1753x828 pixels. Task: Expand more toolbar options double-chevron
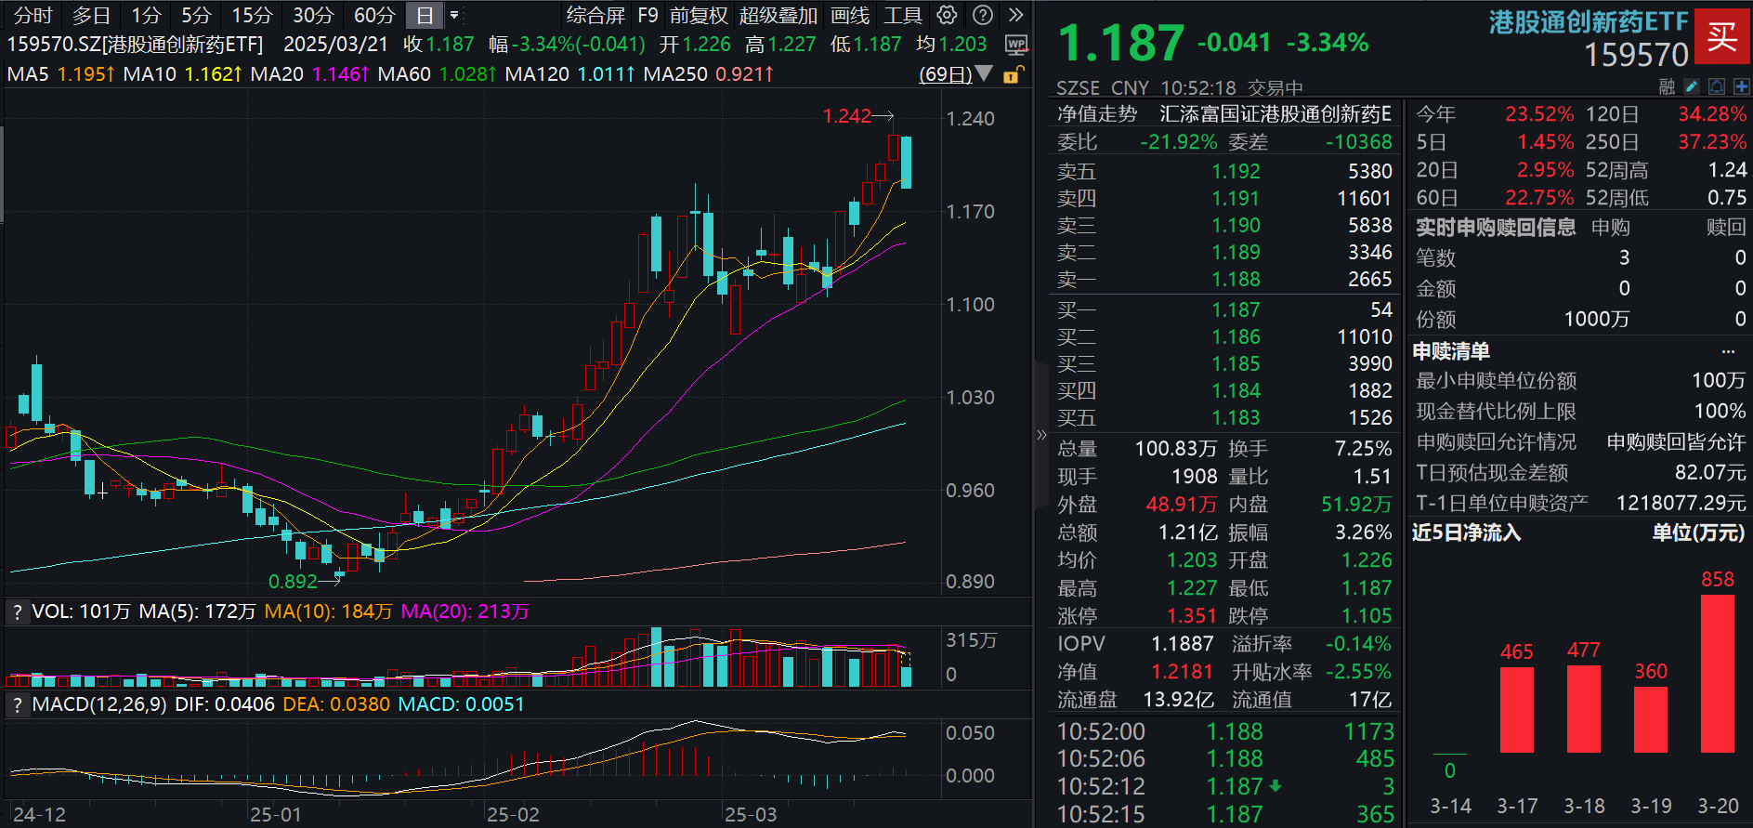(1016, 15)
